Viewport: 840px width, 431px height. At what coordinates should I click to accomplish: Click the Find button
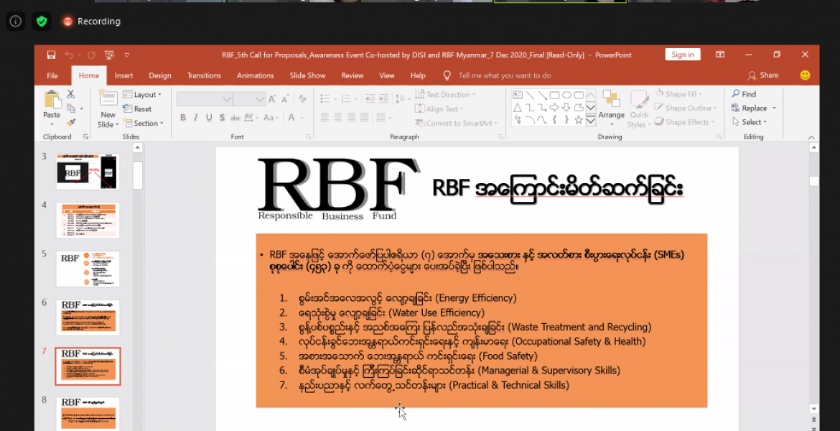(744, 94)
